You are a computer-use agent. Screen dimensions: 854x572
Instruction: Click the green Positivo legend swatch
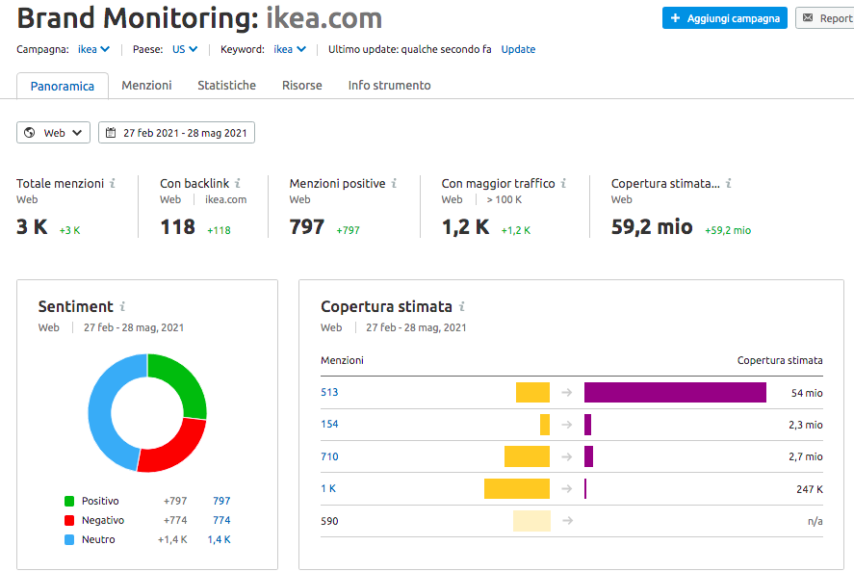pyautogui.click(x=69, y=501)
